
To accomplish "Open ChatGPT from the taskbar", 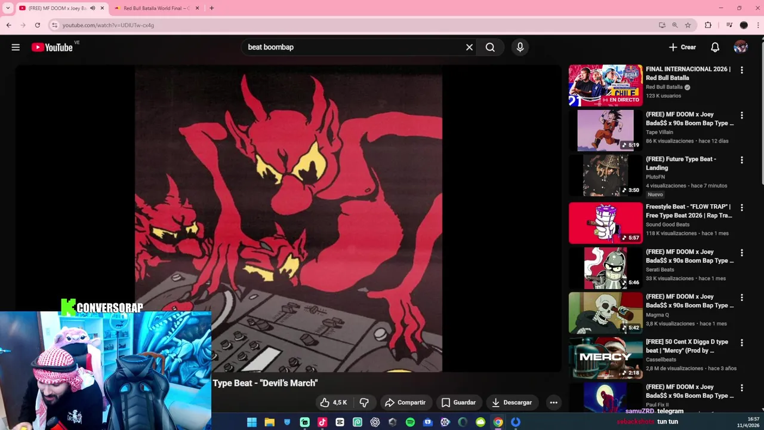I will [375, 422].
